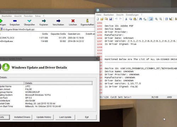Screen dimensions: 177x127
Task: Click Syntax Scheme icon in Notepad2 toolbar
Action: point(166,19)
